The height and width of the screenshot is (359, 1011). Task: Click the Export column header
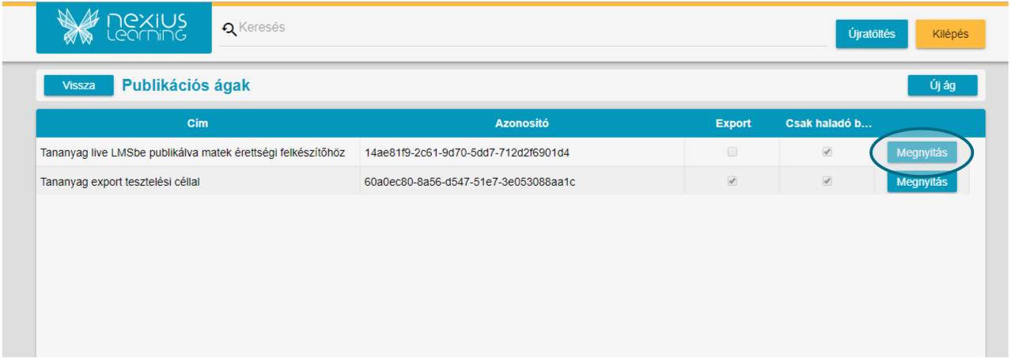pyautogui.click(x=733, y=123)
